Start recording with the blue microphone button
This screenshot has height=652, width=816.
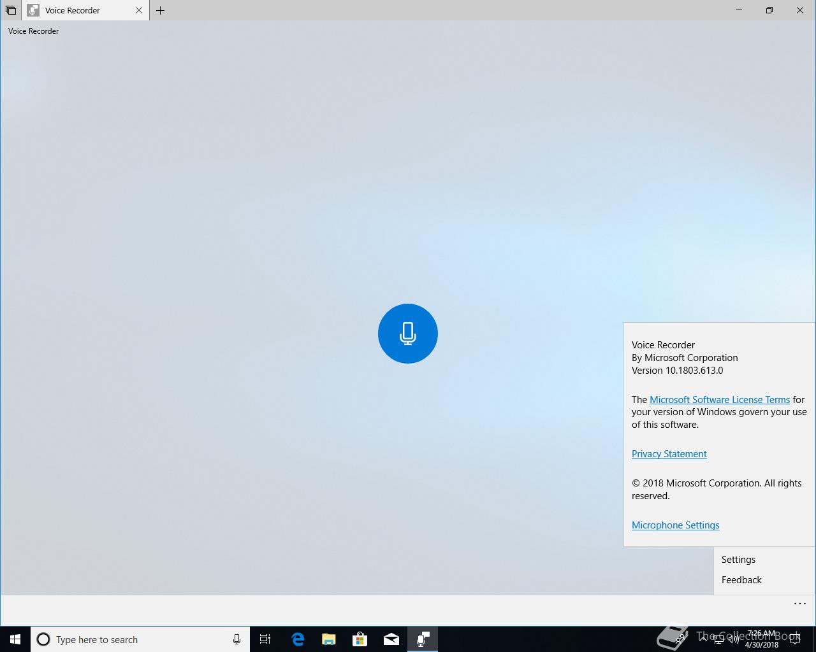[408, 334]
